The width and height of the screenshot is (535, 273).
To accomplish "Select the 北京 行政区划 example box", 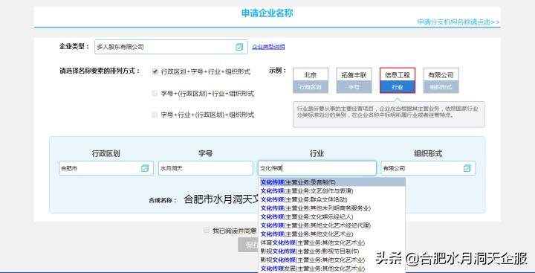I will click(310, 80).
